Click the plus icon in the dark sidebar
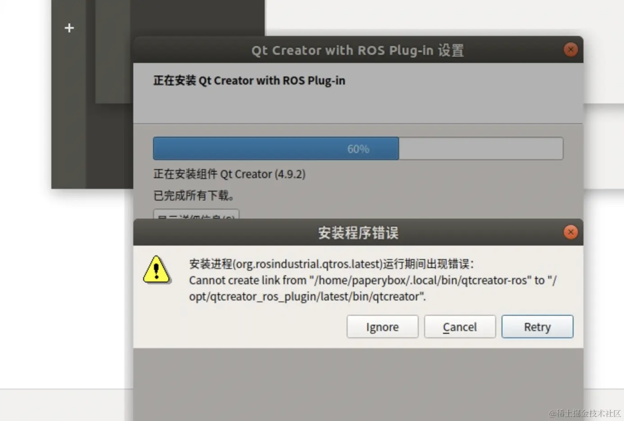 coord(69,28)
